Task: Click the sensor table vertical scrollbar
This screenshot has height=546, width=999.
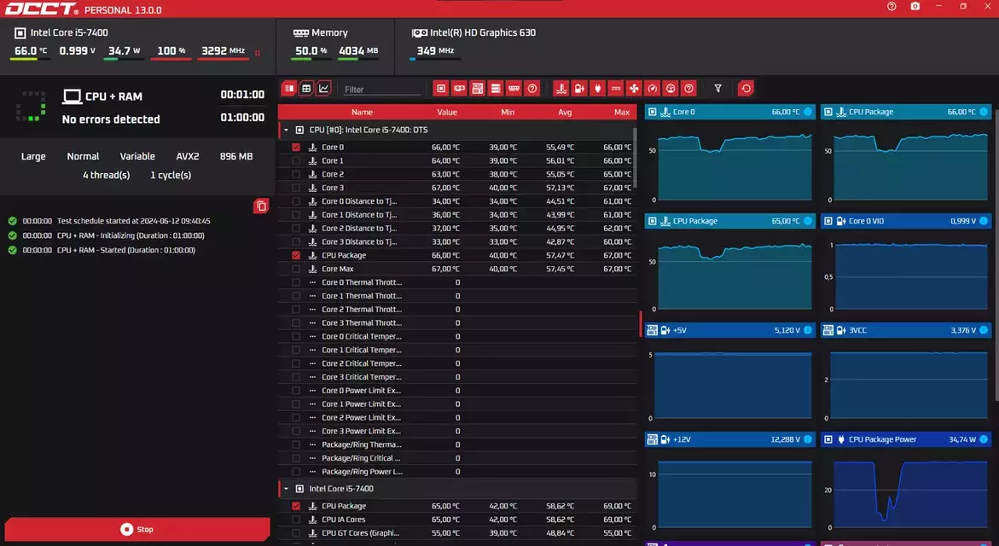Action: [635, 156]
